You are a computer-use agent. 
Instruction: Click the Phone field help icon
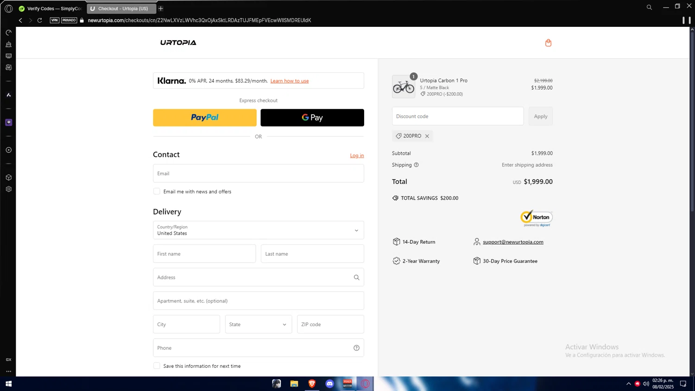(x=356, y=348)
